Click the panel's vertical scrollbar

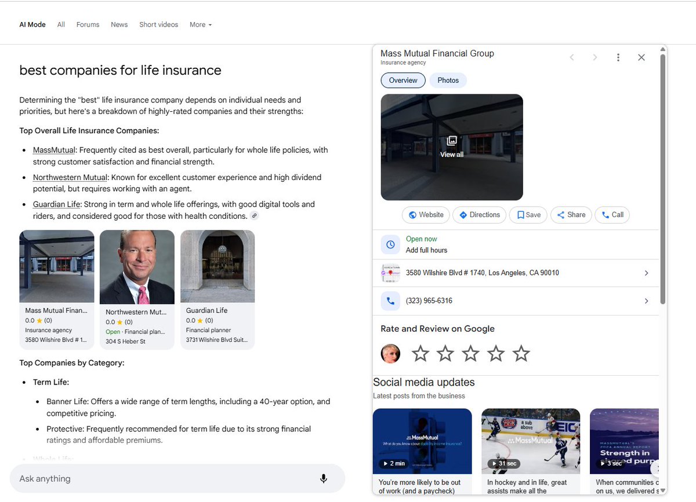point(663,179)
